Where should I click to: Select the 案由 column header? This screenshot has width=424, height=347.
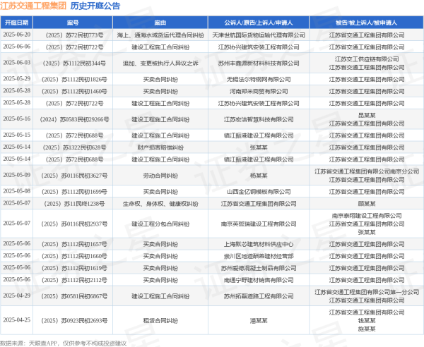(x=160, y=23)
